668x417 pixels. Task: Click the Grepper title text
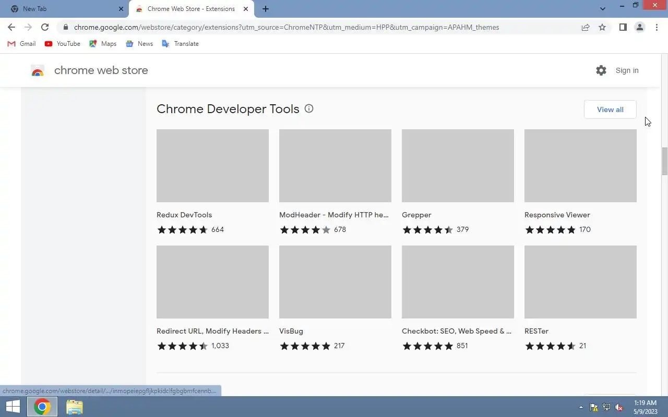pyautogui.click(x=416, y=215)
